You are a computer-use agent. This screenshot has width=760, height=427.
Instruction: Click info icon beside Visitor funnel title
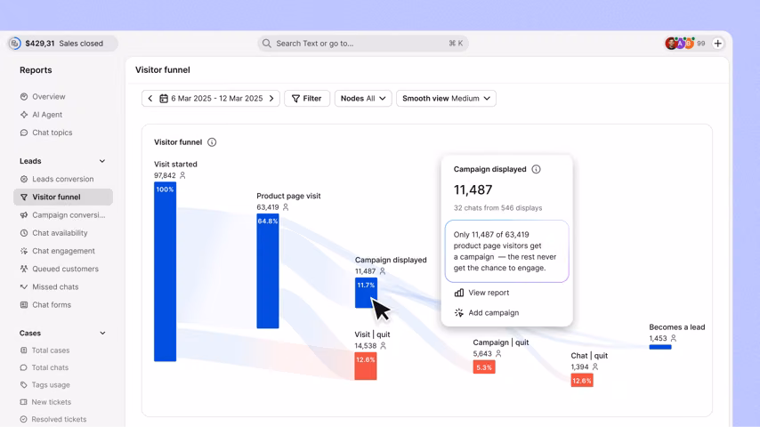(x=212, y=142)
